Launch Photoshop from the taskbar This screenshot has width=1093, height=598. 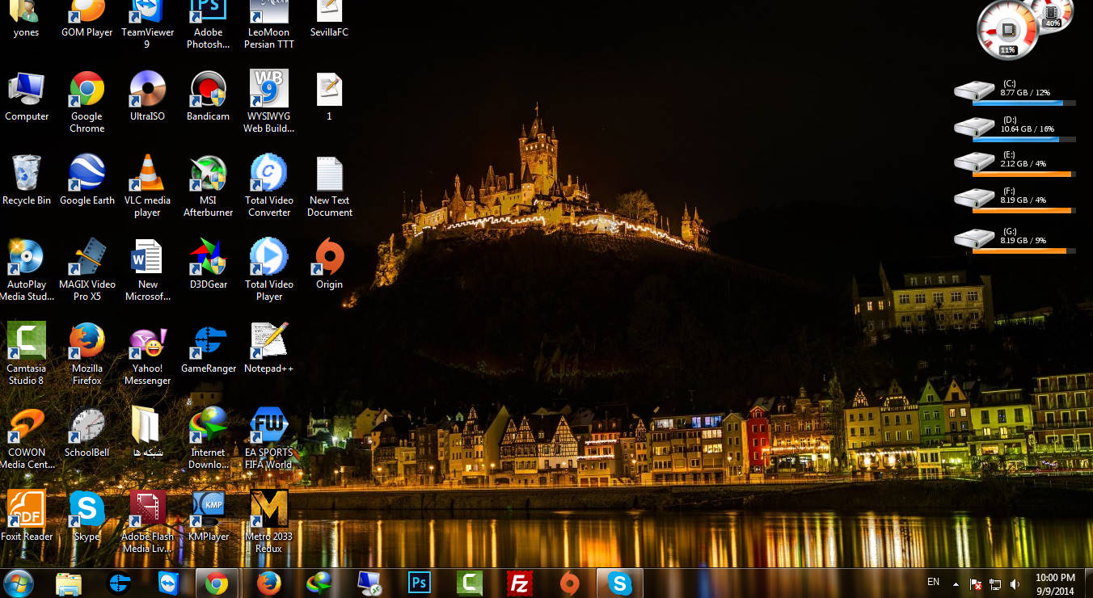point(420,583)
